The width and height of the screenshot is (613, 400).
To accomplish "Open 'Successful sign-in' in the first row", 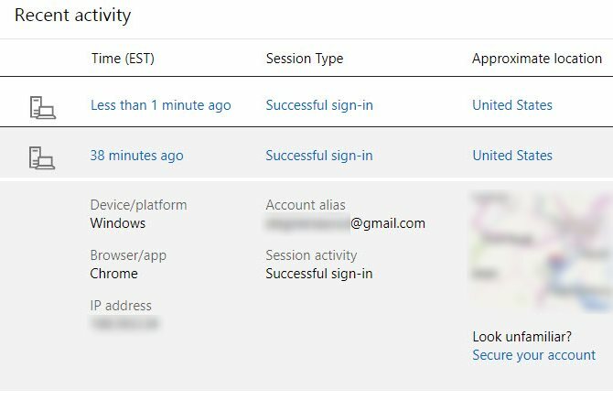I will point(319,105).
